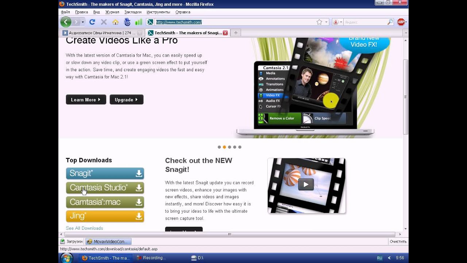The width and height of the screenshot is (467, 263).
Task: Go back with the green Back arrow
Action: [x=66, y=22]
